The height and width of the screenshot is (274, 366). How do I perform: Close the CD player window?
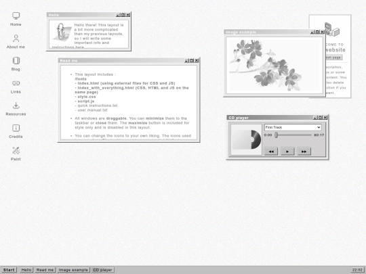tap(325, 118)
